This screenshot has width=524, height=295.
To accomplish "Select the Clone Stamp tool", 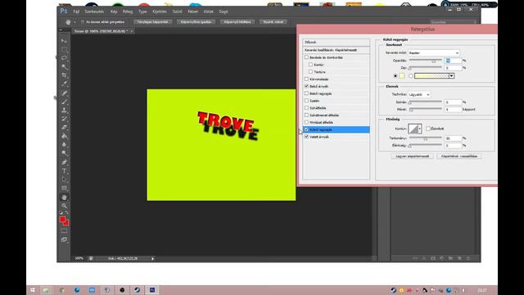I will point(64,111).
